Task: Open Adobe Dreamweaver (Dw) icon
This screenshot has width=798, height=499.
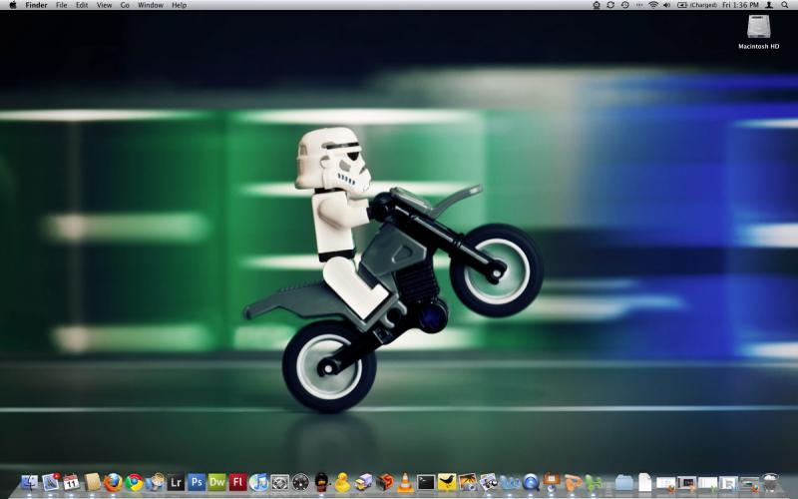Action: [217, 482]
